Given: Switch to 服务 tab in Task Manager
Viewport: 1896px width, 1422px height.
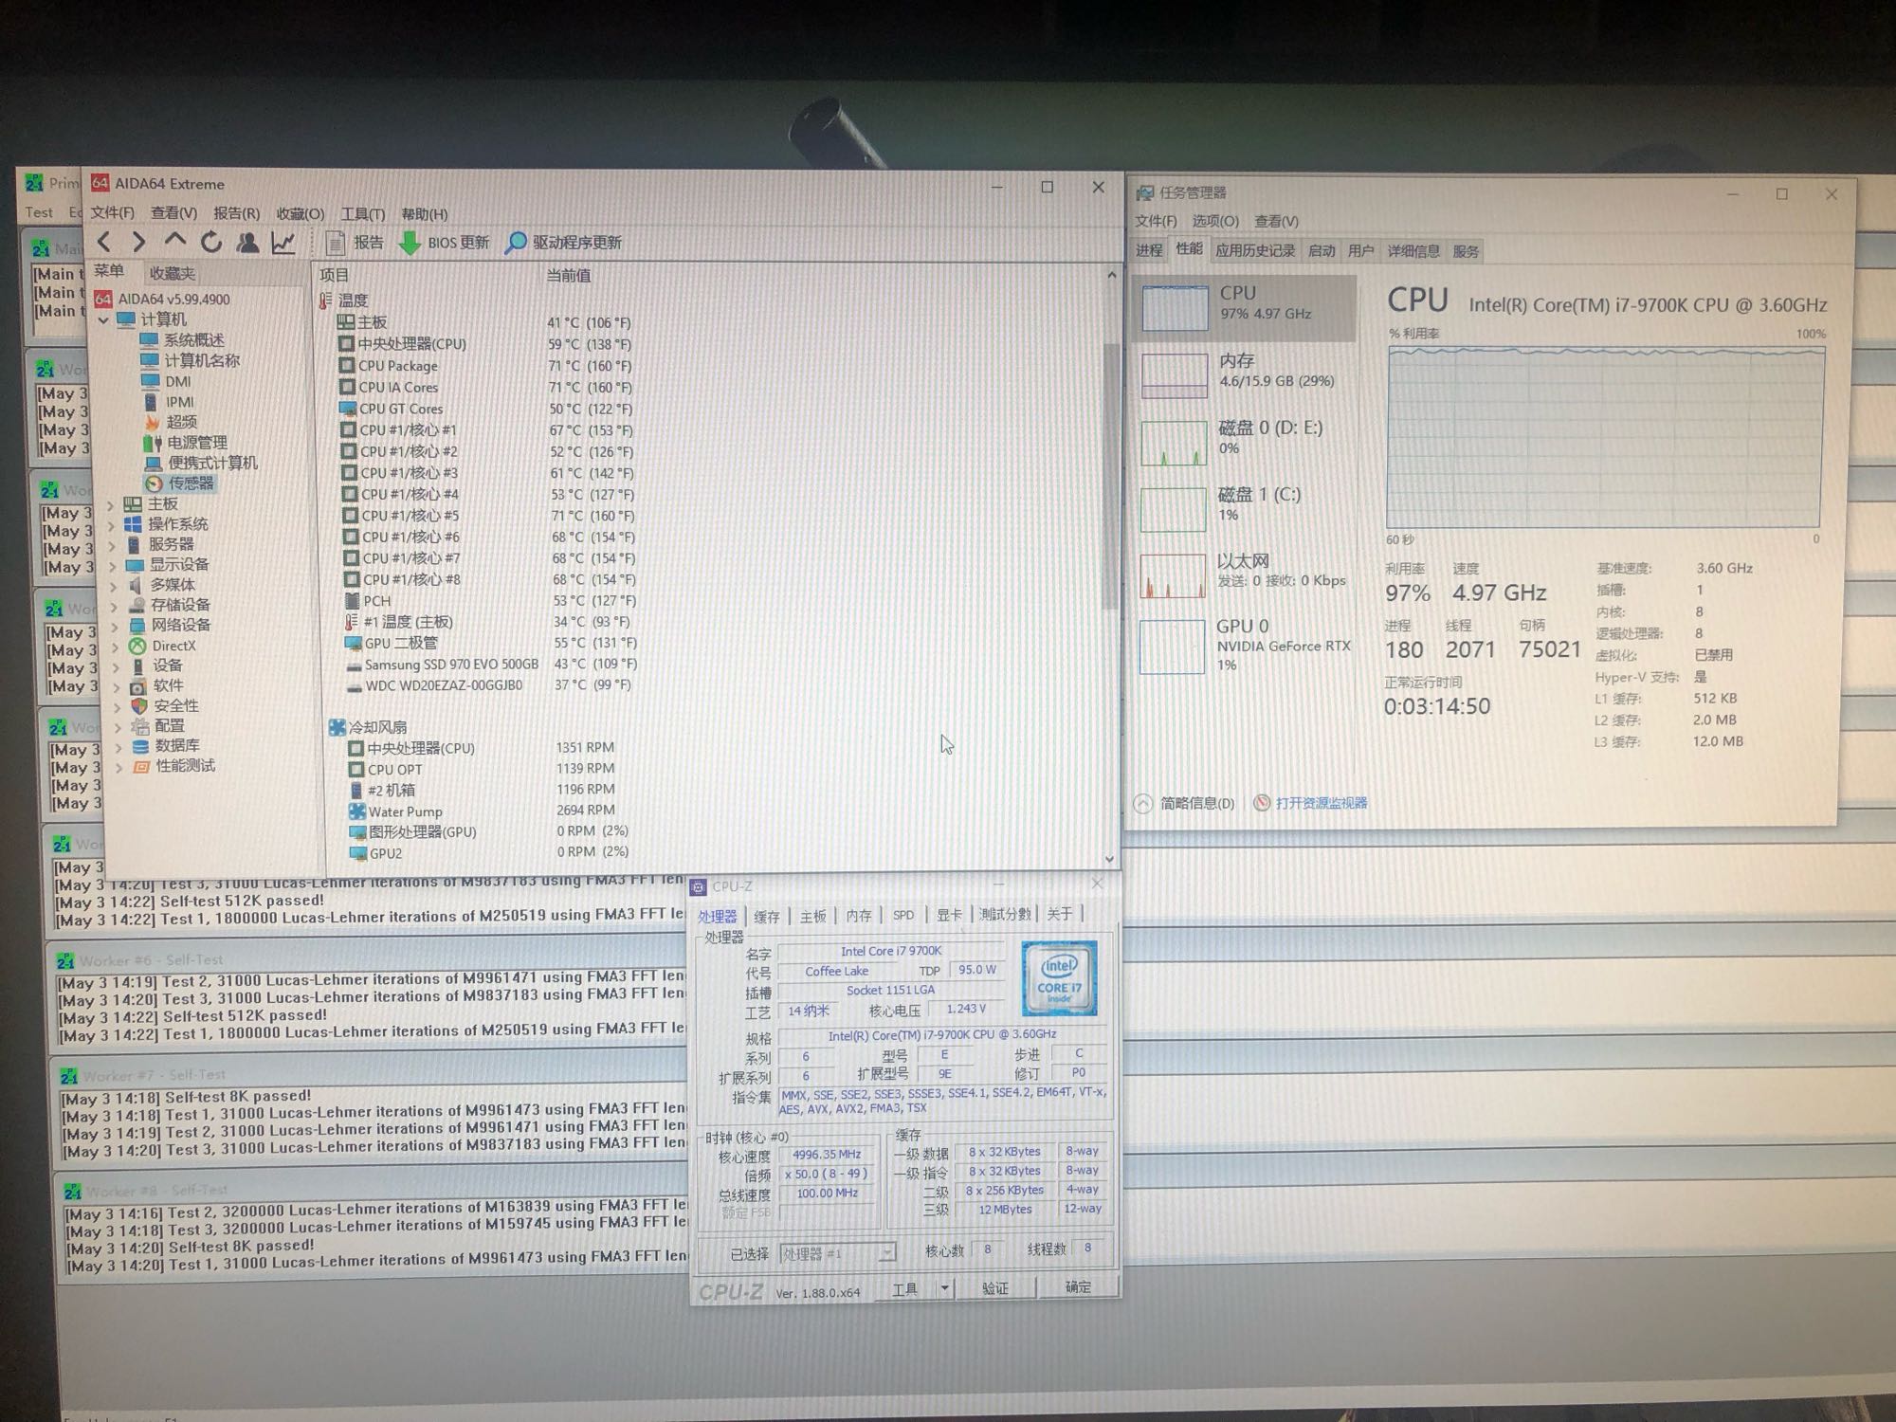Looking at the screenshot, I should coord(1466,251).
